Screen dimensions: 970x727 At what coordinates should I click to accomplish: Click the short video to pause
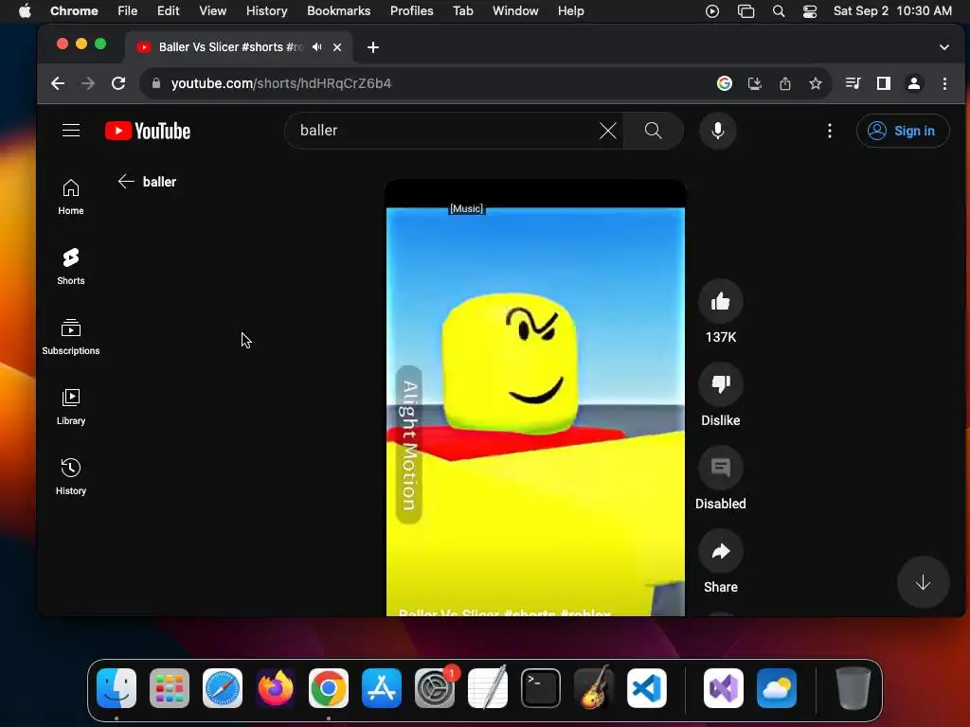pyautogui.click(x=535, y=399)
